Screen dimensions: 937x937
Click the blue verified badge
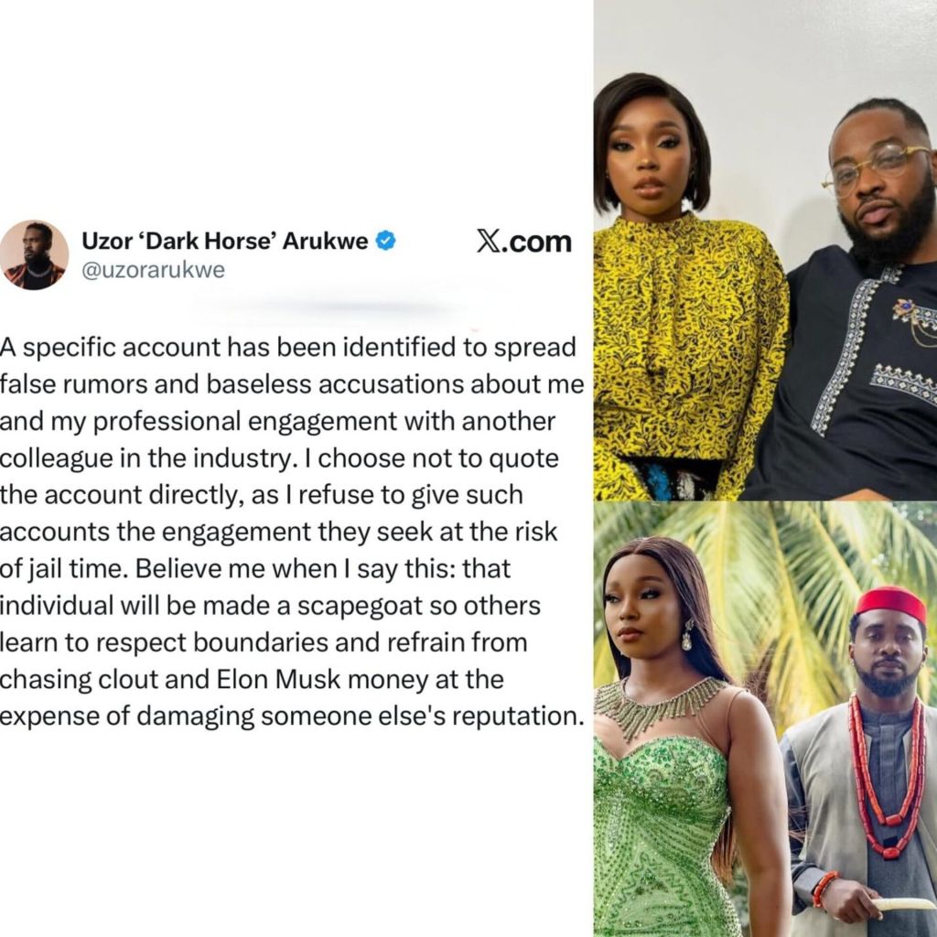[387, 241]
